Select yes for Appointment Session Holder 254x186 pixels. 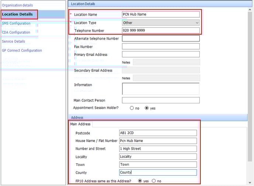147,108
